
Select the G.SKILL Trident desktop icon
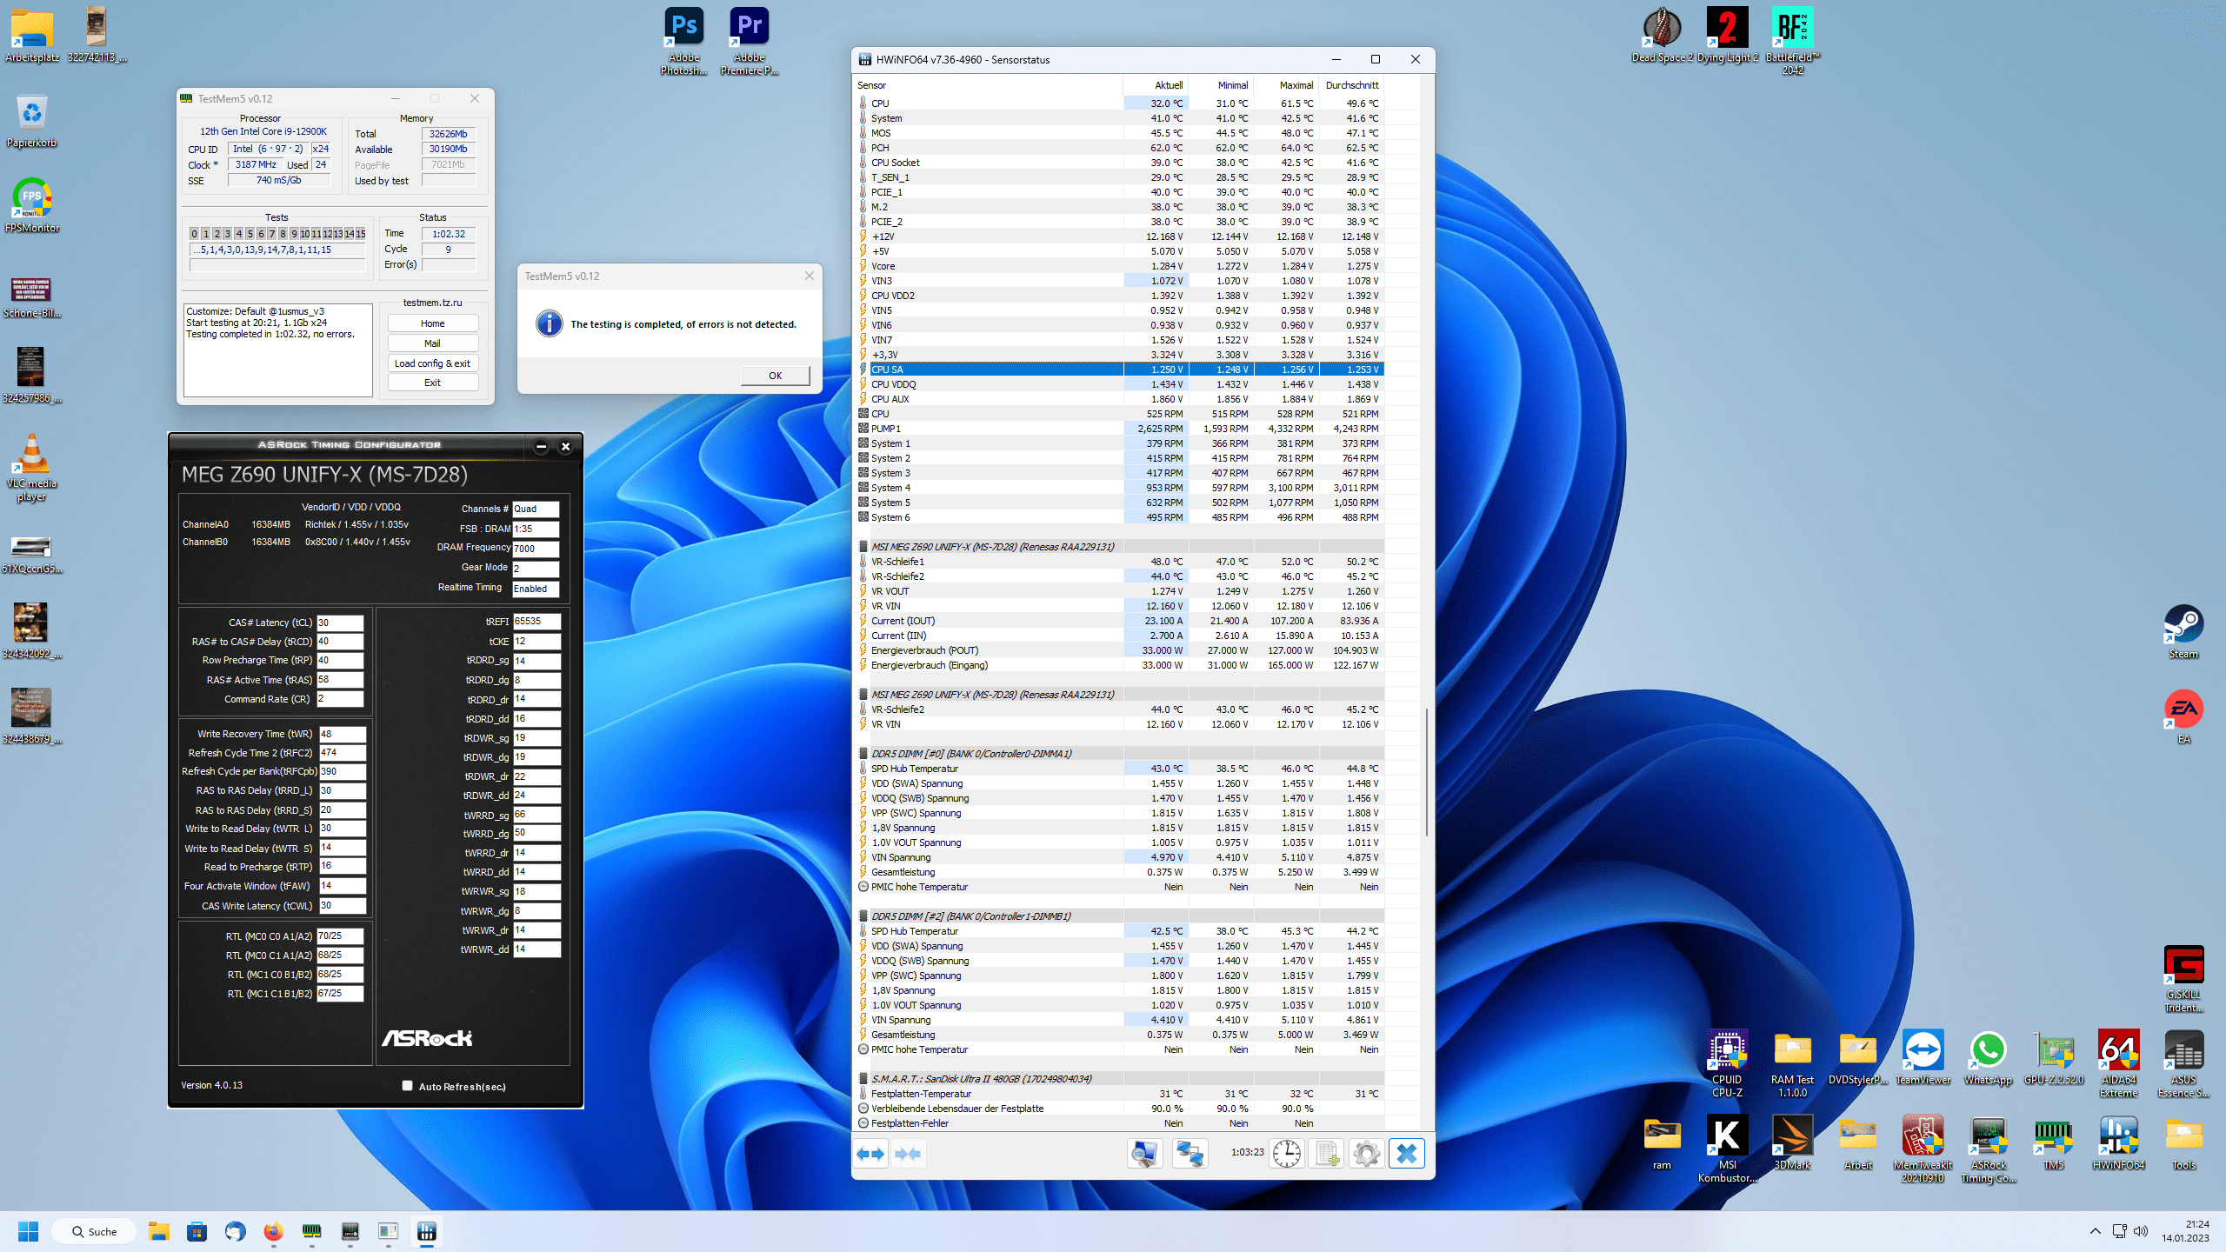[2183, 980]
